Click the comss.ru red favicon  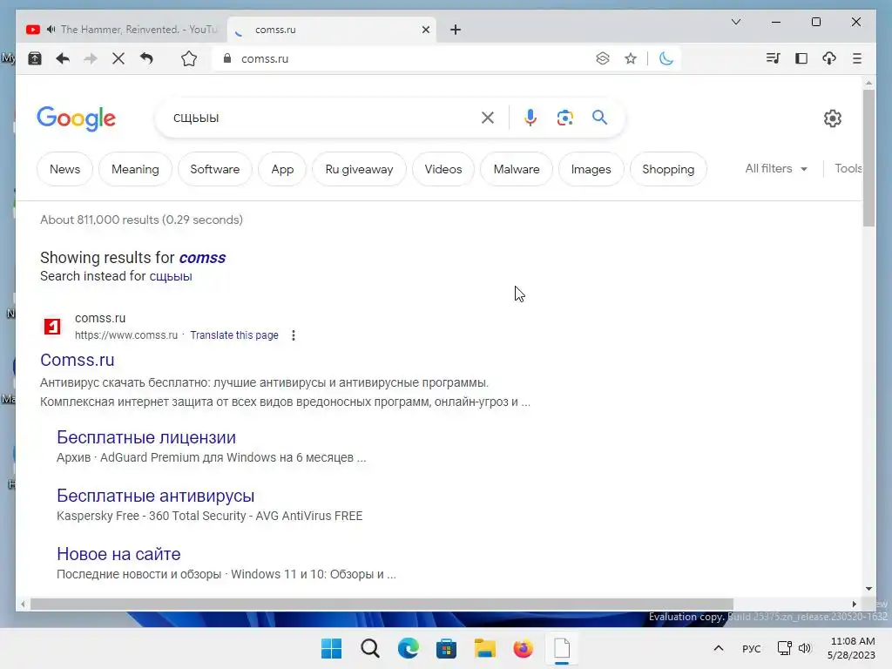52,327
